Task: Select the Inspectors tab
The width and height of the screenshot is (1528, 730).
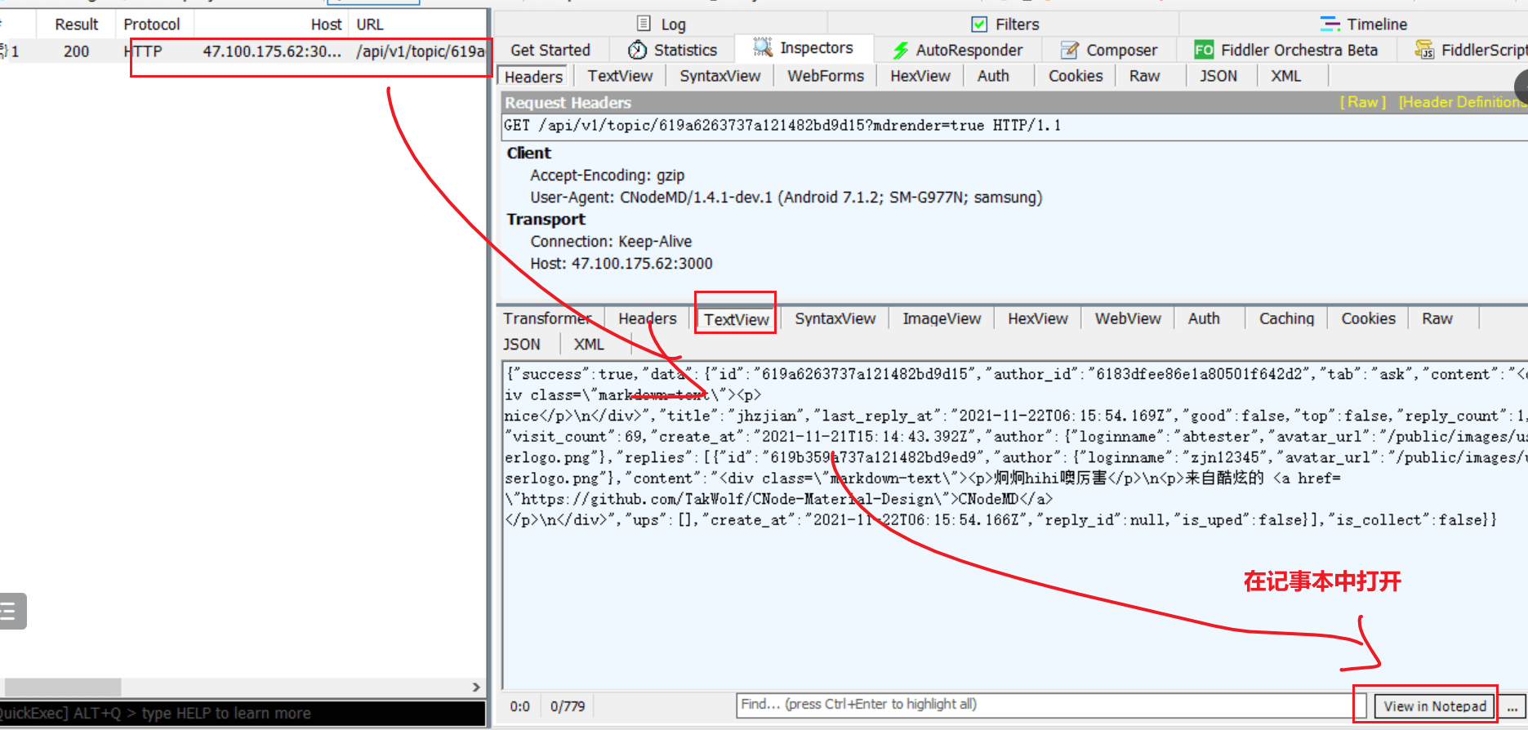Action: [804, 48]
